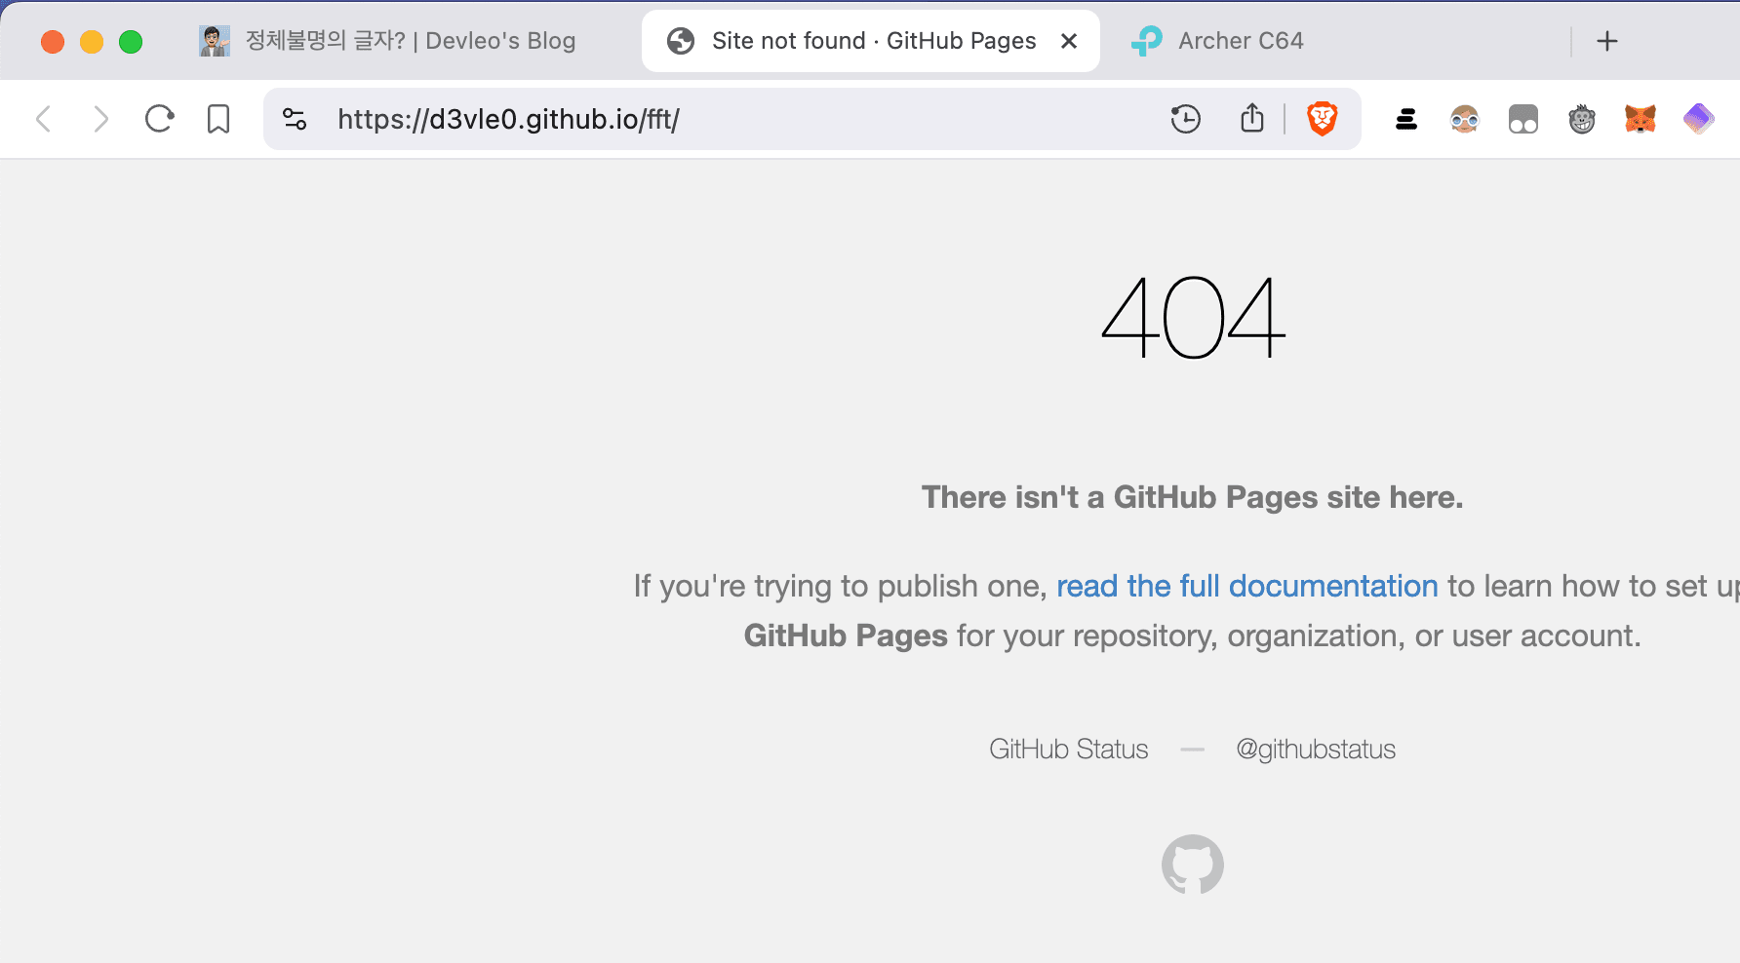Open the black stacked-layers extension icon

(x=1406, y=119)
